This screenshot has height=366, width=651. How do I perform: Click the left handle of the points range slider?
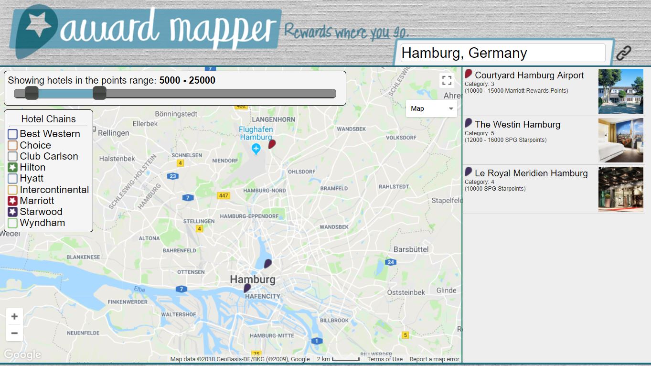pyautogui.click(x=32, y=94)
